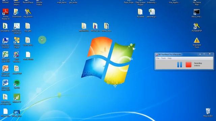The image size is (216, 121).
Task: Open the personal_p Excel spreadsheet file
Action: (x=152, y=12)
